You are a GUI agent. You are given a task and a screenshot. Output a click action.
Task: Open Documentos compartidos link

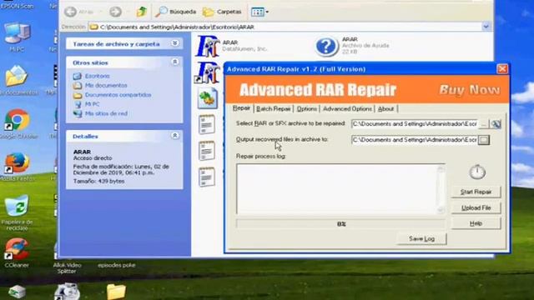(x=118, y=95)
